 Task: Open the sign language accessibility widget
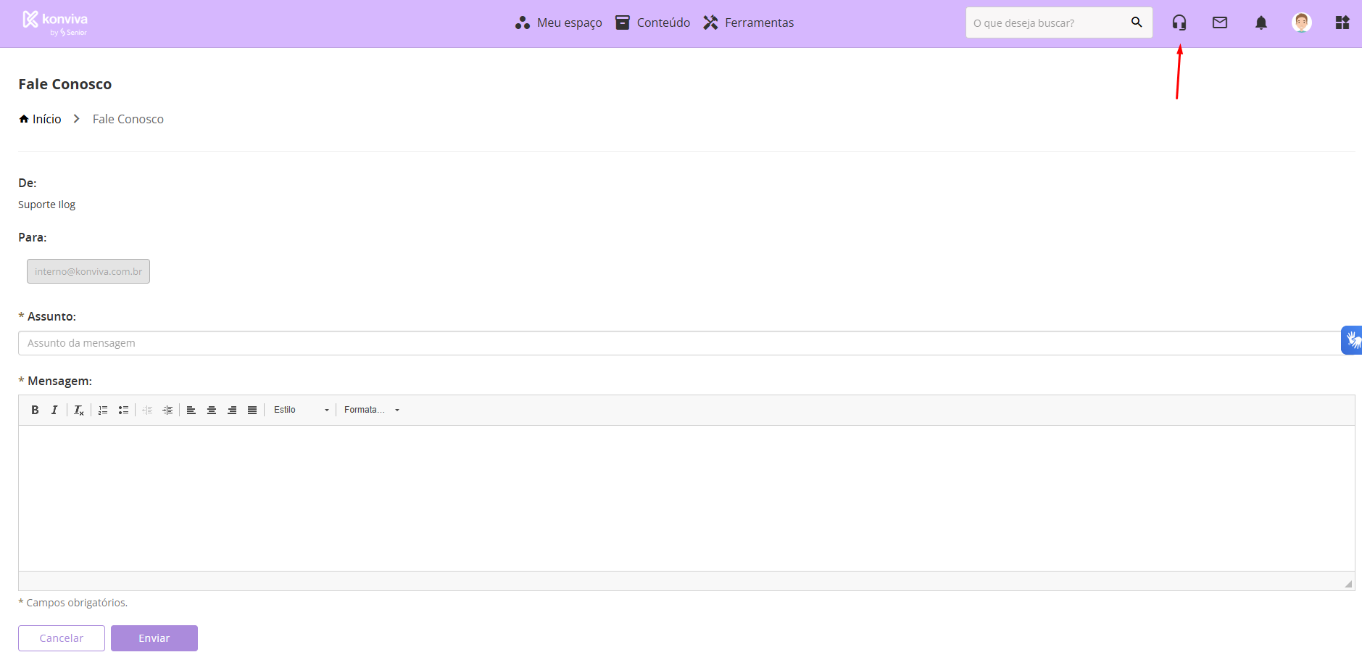tap(1352, 340)
